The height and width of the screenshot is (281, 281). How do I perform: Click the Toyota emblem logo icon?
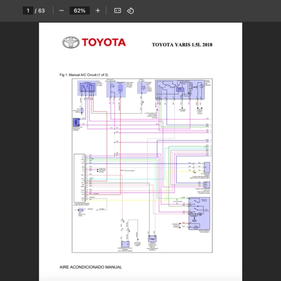tap(71, 43)
